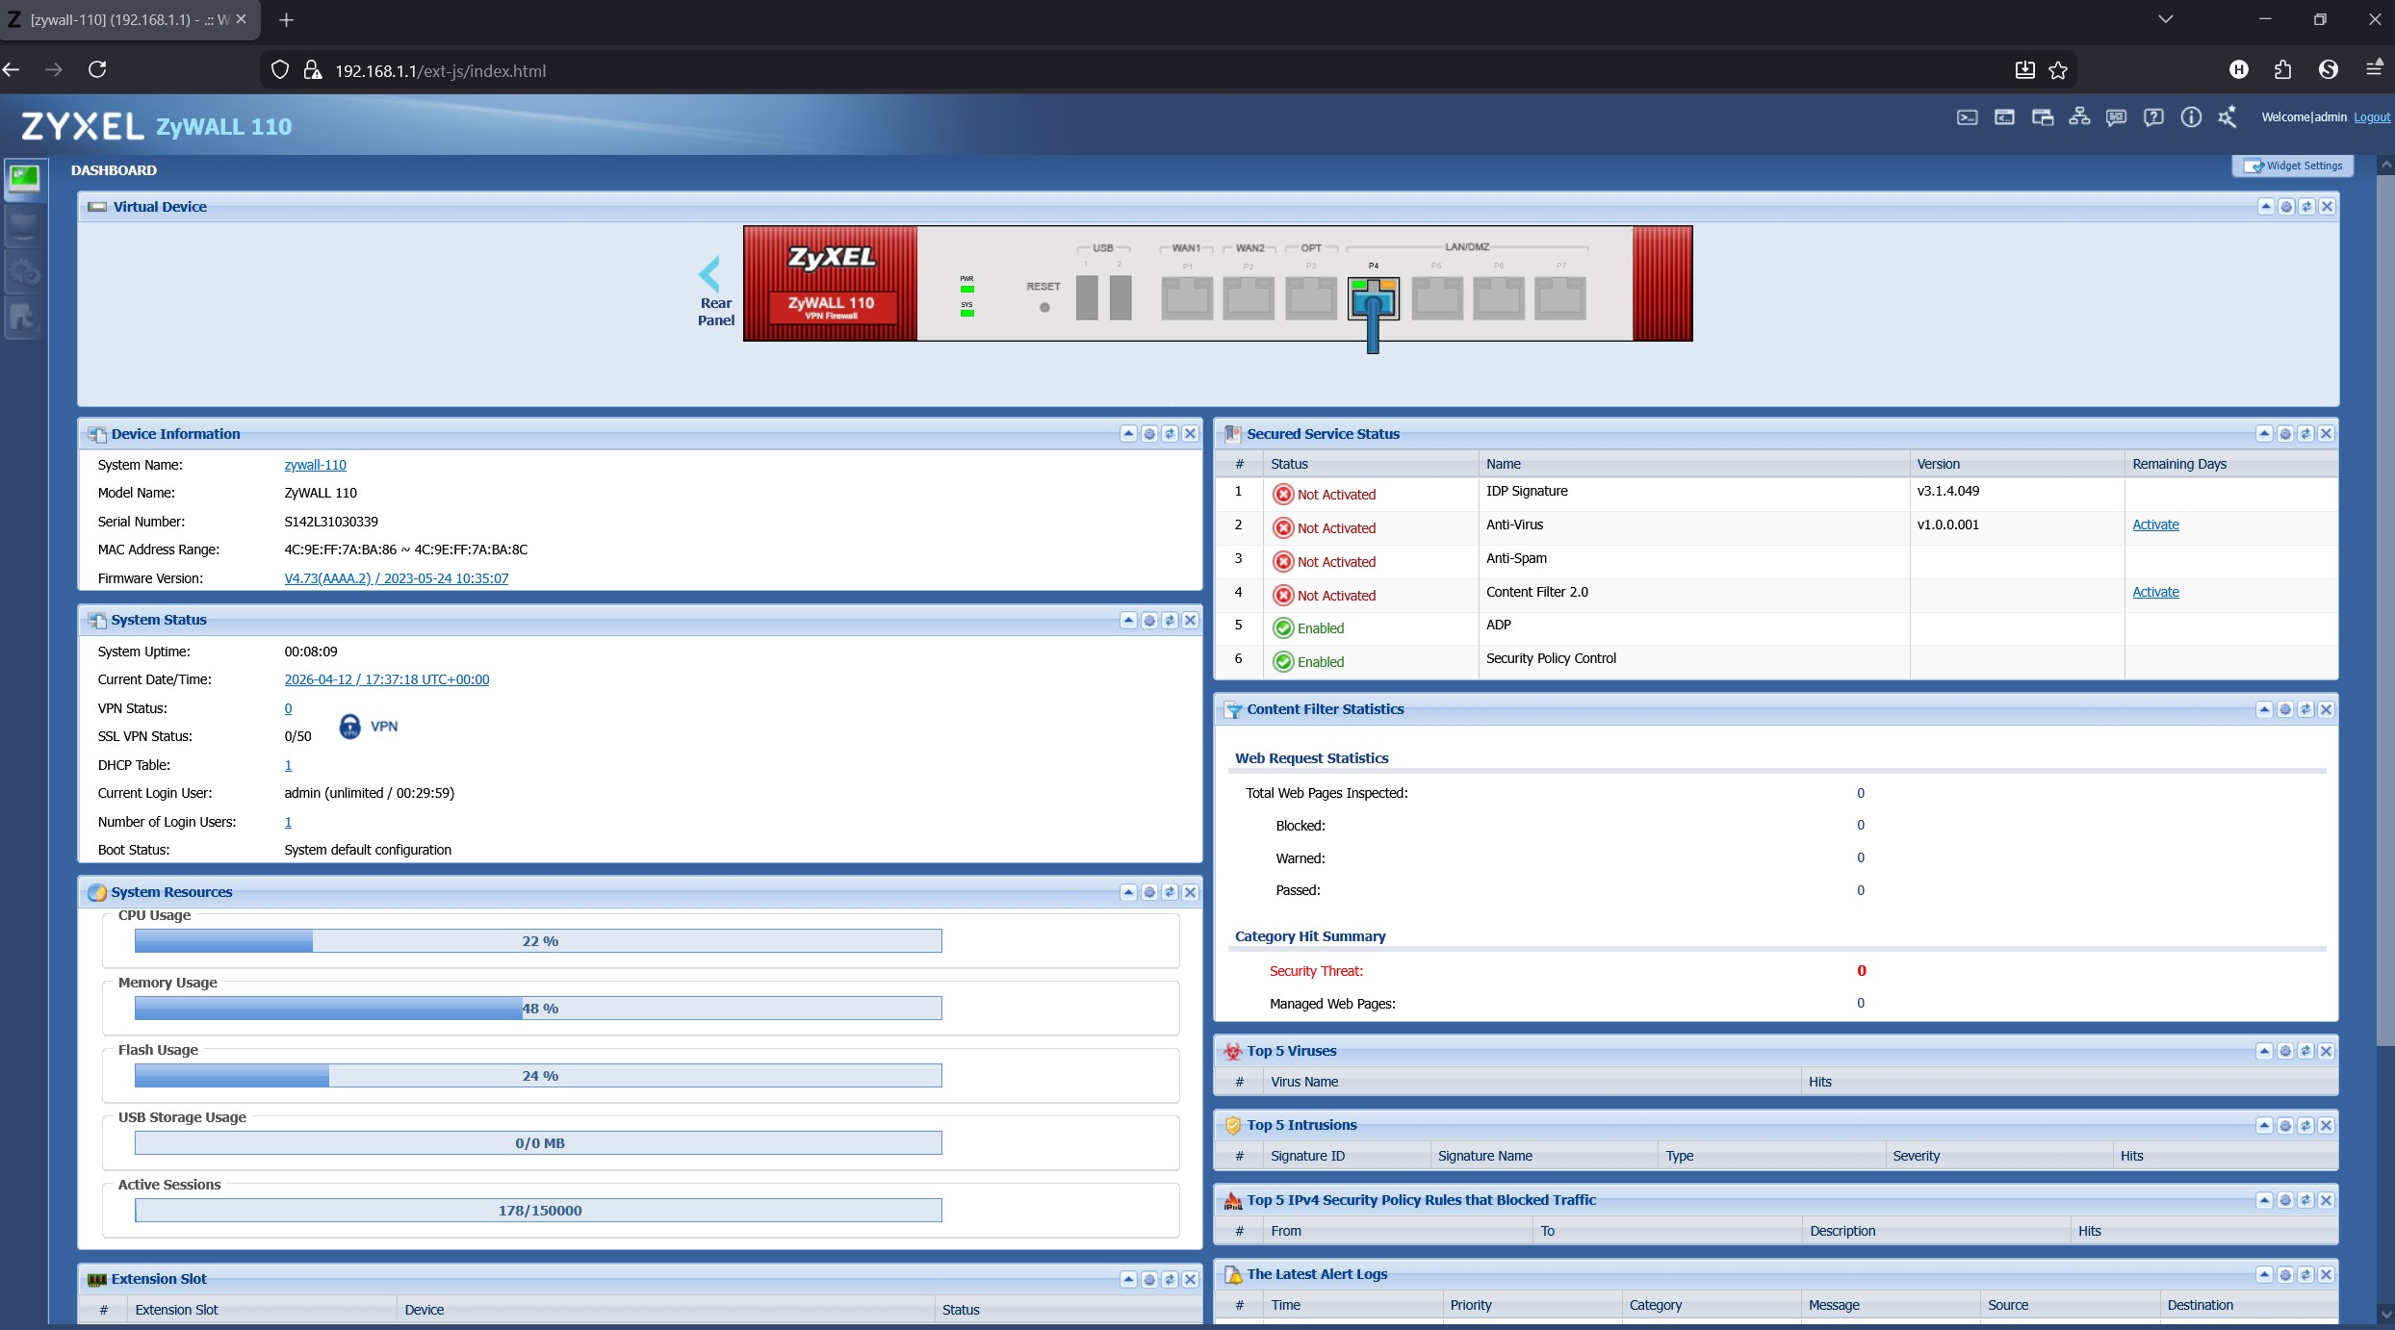Click the Widget Settings button

(x=2293, y=166)
